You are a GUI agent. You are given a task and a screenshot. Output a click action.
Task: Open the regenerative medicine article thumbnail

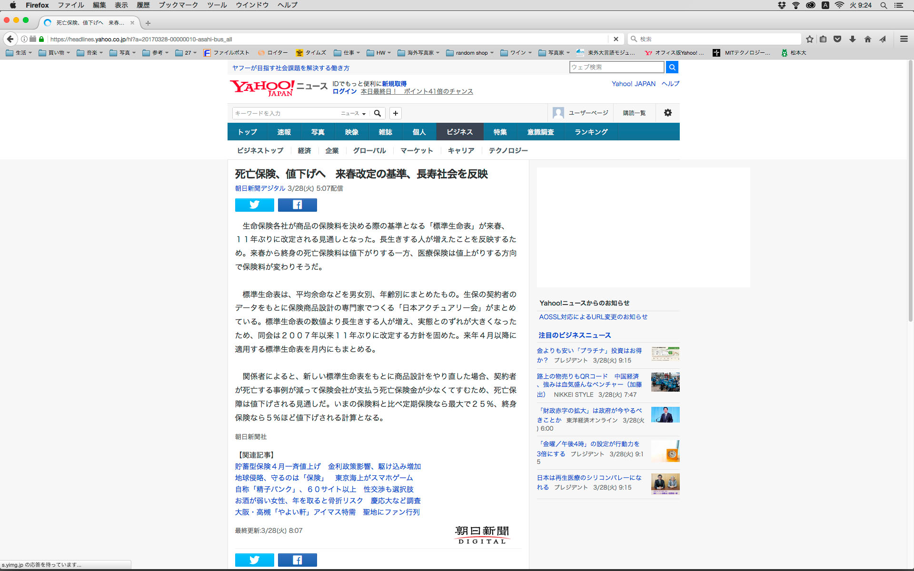665,483
